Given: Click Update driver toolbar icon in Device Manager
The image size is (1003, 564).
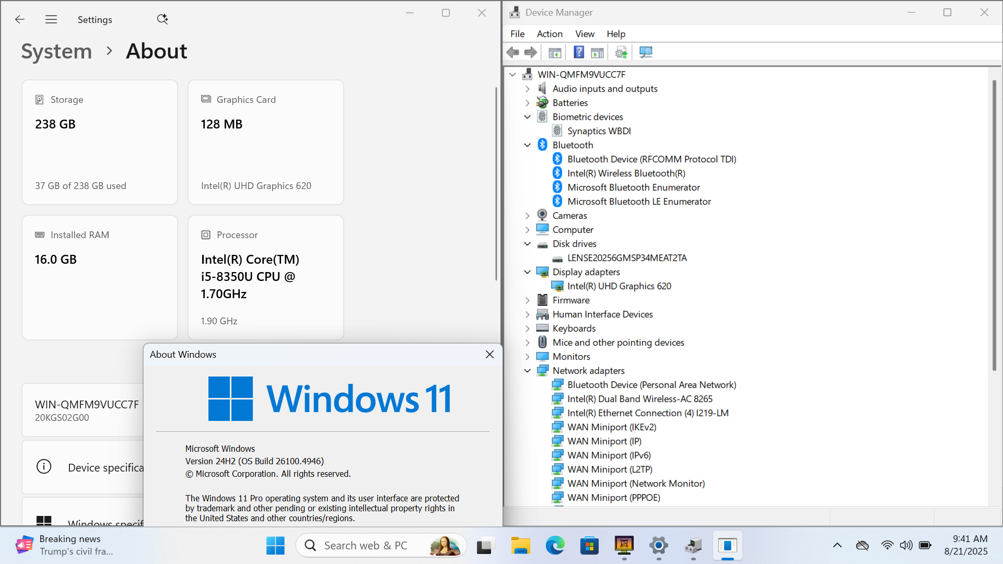Looking at the screenshot, I should [x=621, y=52].
